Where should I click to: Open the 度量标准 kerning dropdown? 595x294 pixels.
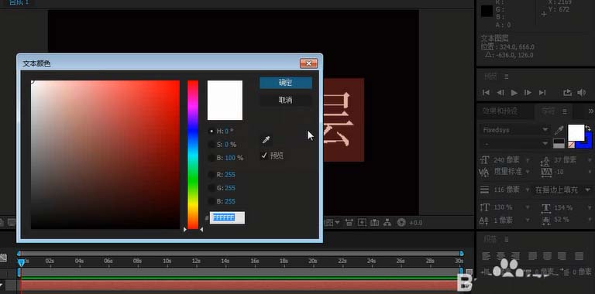[528, 172]
